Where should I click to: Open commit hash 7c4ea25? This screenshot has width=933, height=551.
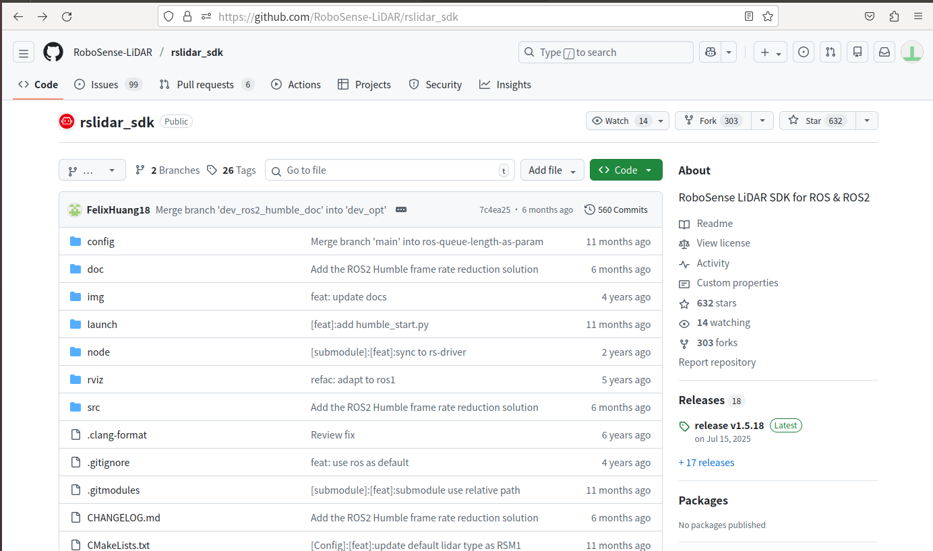(495, 209)
